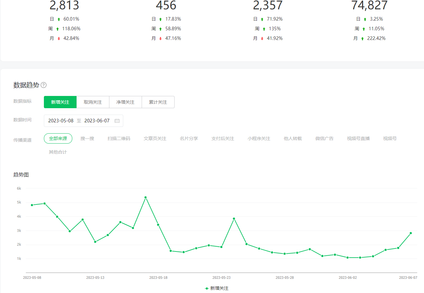Open the calendar icon in date range
Viewport: 424px width, 293px height.
click(117, 121)
